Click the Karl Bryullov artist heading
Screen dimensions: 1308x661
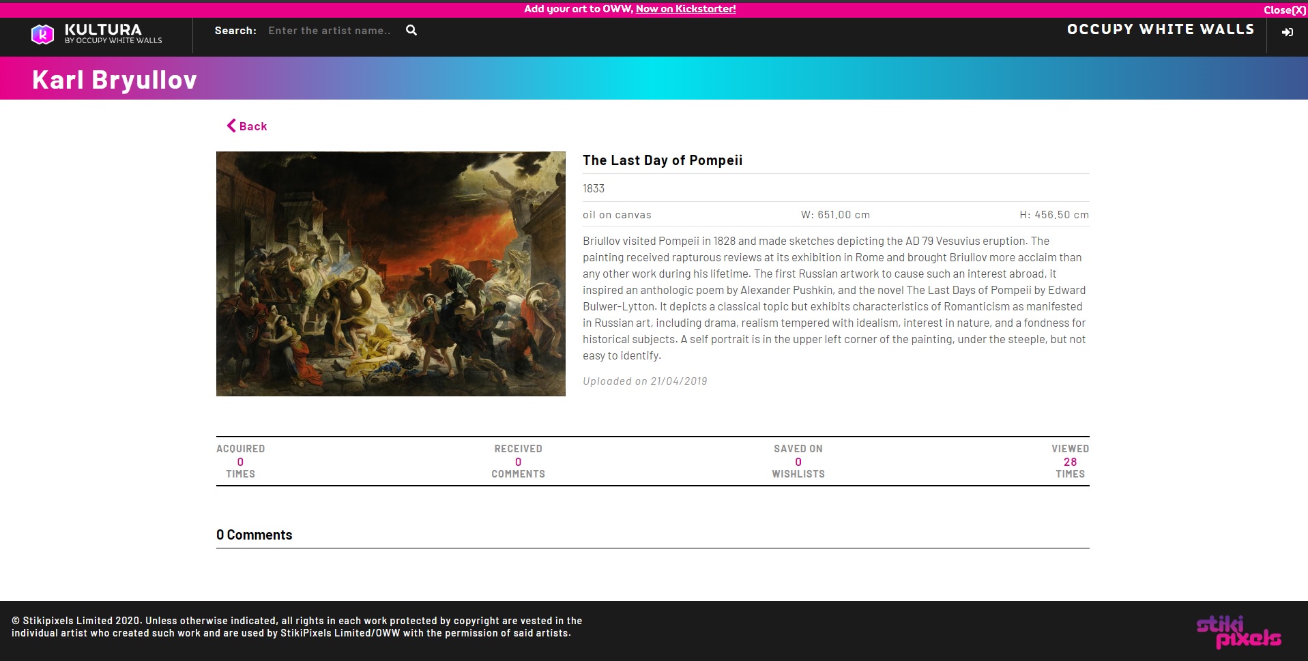pos(115,80)
